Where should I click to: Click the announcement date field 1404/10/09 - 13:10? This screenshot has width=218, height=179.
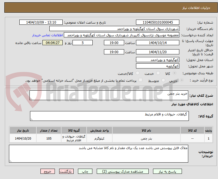41,22
